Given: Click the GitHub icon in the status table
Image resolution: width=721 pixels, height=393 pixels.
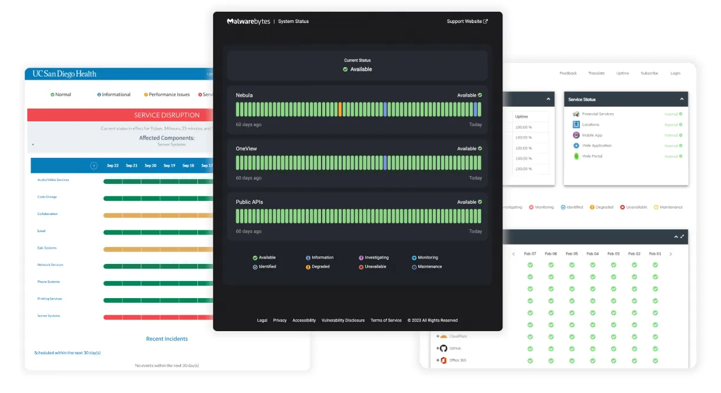Looking at the screenshot, I should tap(444, 348).
